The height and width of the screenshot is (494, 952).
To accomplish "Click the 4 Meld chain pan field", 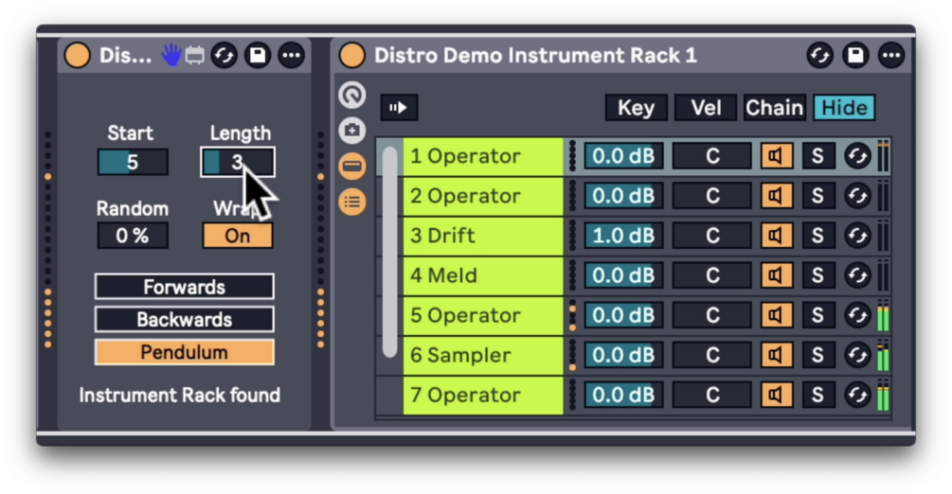I will click(712, 275).
